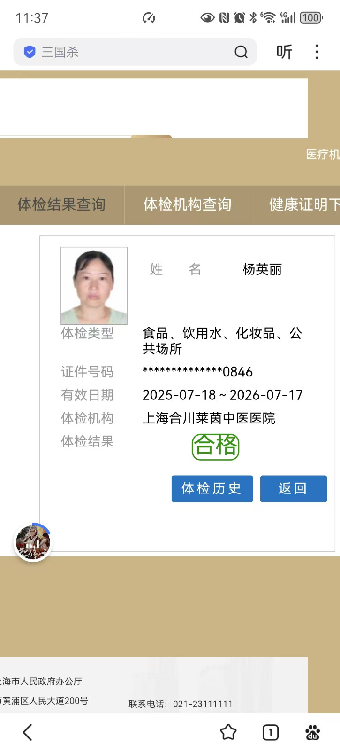Open the Baidu paw home icon

pyautogui.click(x=312, y=732)
